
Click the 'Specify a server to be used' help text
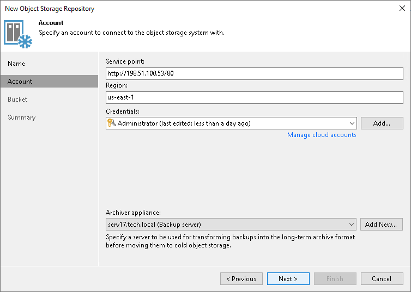click(231, 241)
